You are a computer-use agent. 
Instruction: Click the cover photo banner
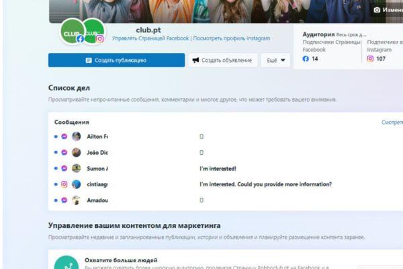226,10
